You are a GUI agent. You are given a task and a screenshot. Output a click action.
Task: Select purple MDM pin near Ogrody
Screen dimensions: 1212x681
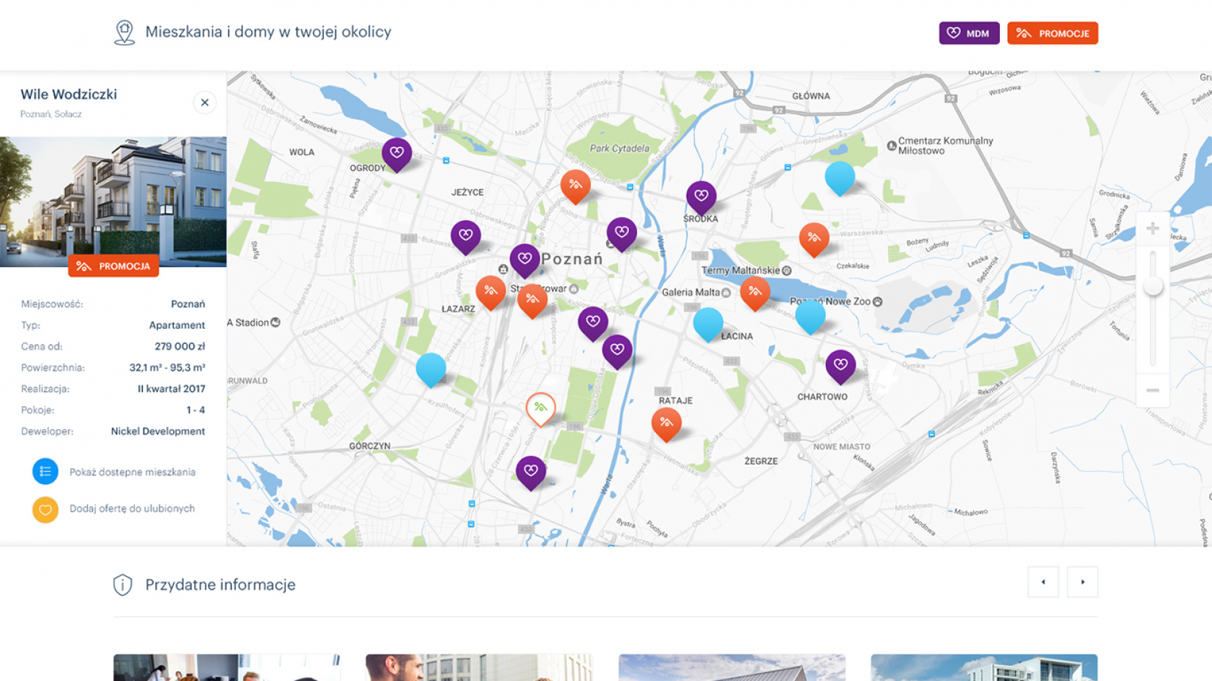(397, 153)
